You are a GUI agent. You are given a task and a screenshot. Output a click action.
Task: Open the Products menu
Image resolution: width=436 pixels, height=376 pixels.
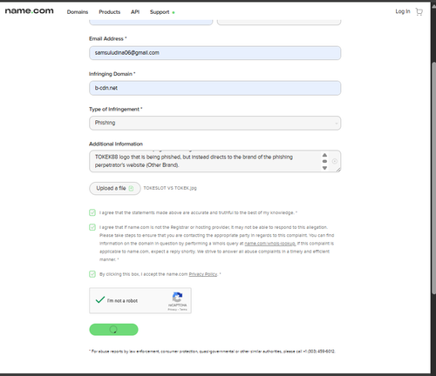point(109,12)
